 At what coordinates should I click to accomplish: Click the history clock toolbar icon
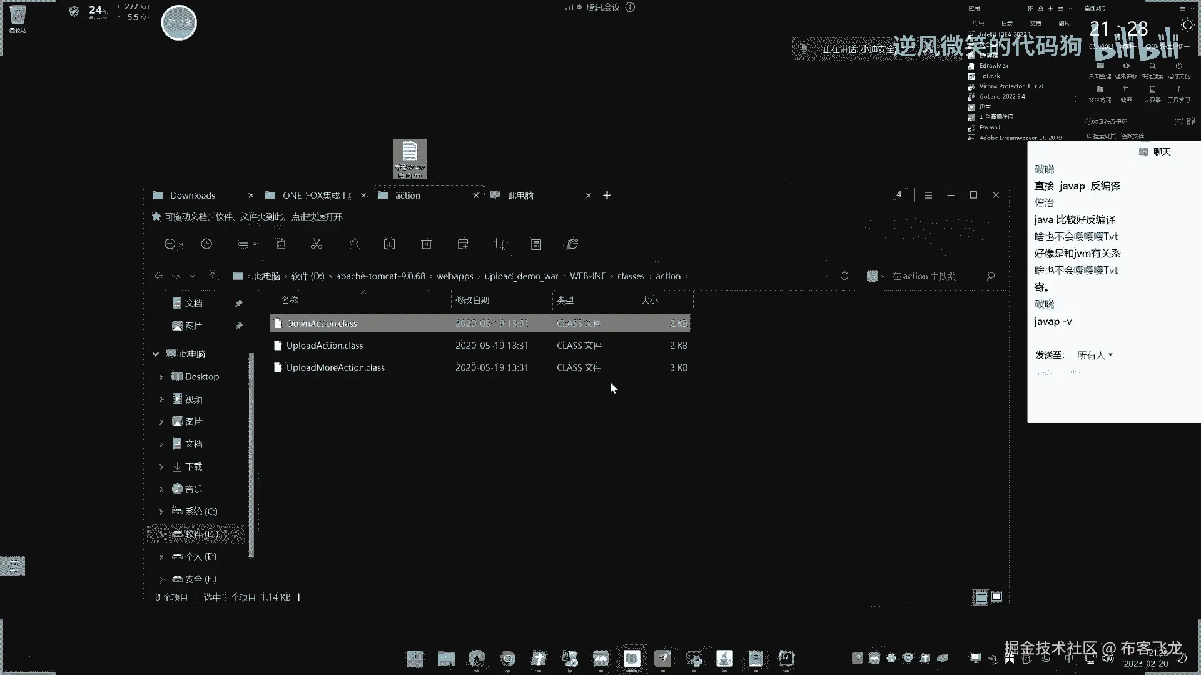click(x=206, y=244)
